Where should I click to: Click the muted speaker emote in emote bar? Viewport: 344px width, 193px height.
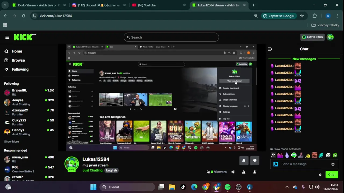pos(273,155)
